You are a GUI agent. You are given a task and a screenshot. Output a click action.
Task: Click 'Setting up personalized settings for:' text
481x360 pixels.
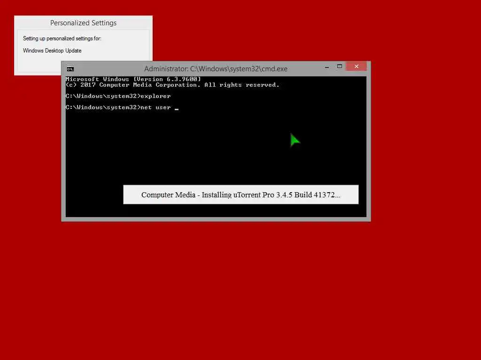pyautogui.click(x=62, y=38)
